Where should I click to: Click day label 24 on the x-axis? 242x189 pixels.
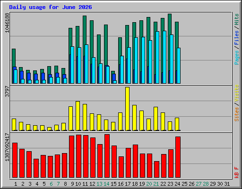(x=177, y=184)
